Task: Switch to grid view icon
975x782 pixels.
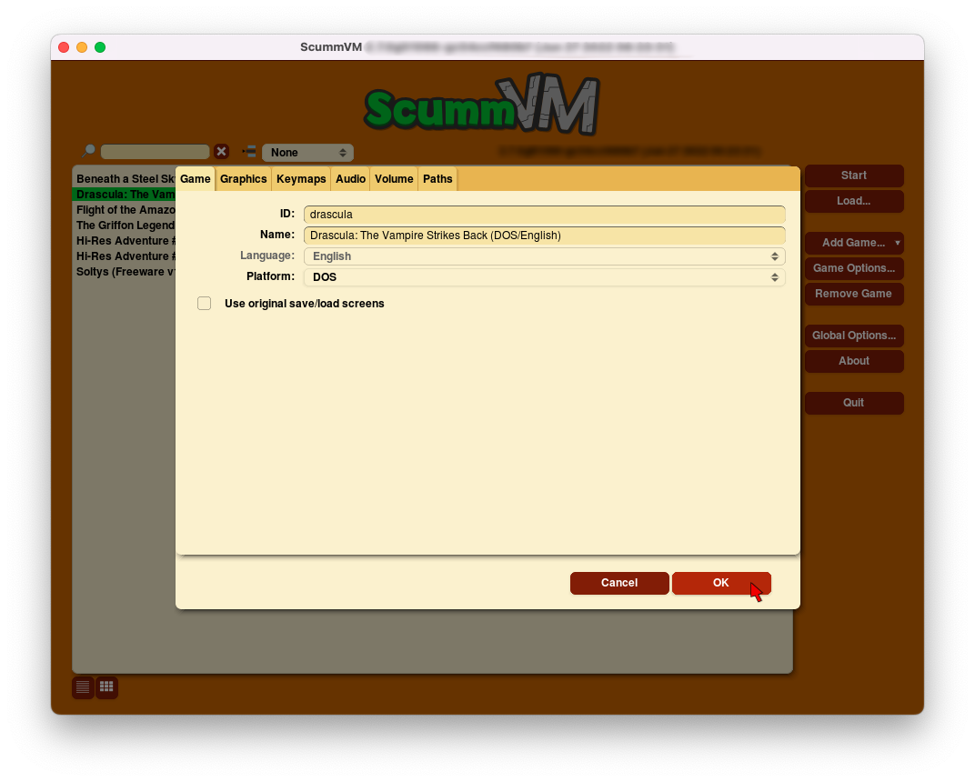Action: (x=106, y=687)
